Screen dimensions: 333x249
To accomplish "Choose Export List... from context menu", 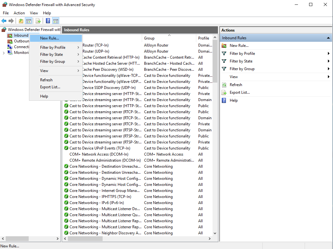I will (x=50, y=87).
